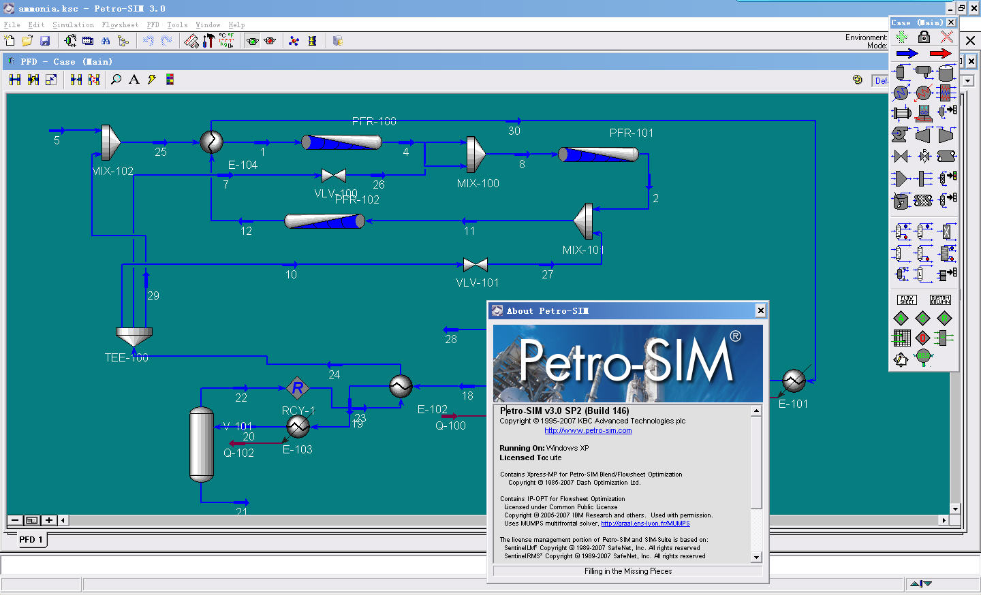Viewport: 981px width, 595px height.
Task: Activate the green-light solver active icon
Action: 253,41
